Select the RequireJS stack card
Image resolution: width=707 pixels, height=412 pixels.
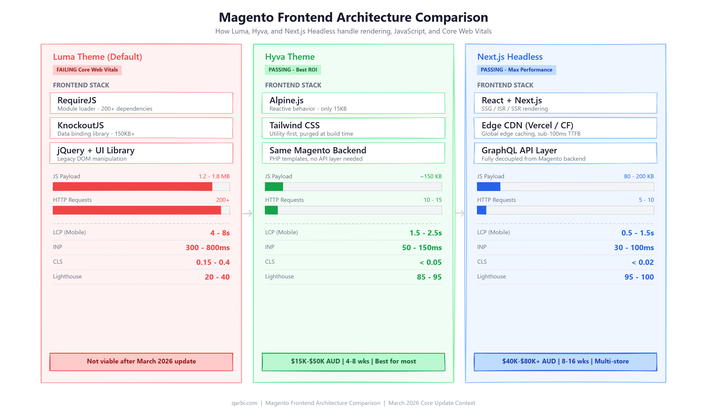[x=141, y=103]
